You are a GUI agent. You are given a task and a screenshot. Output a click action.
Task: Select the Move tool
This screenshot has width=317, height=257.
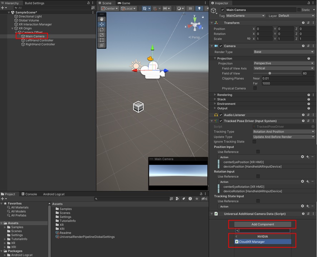coord(101,24)
